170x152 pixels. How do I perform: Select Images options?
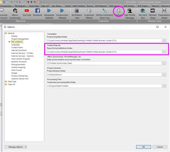tap(14, 73)
